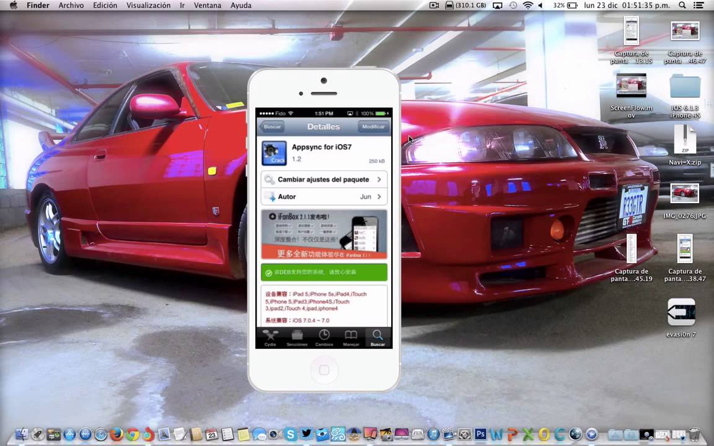Open Outlook O icon in dock

(x=544, y=435)
